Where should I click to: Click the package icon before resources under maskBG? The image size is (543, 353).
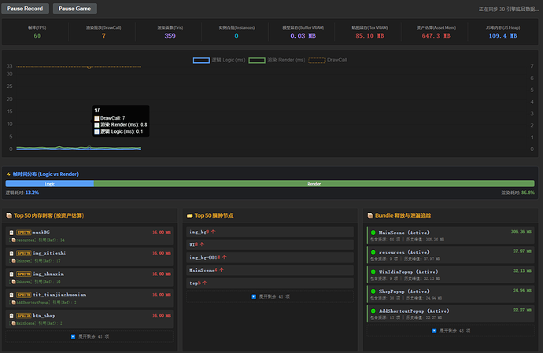click(13, 240)
